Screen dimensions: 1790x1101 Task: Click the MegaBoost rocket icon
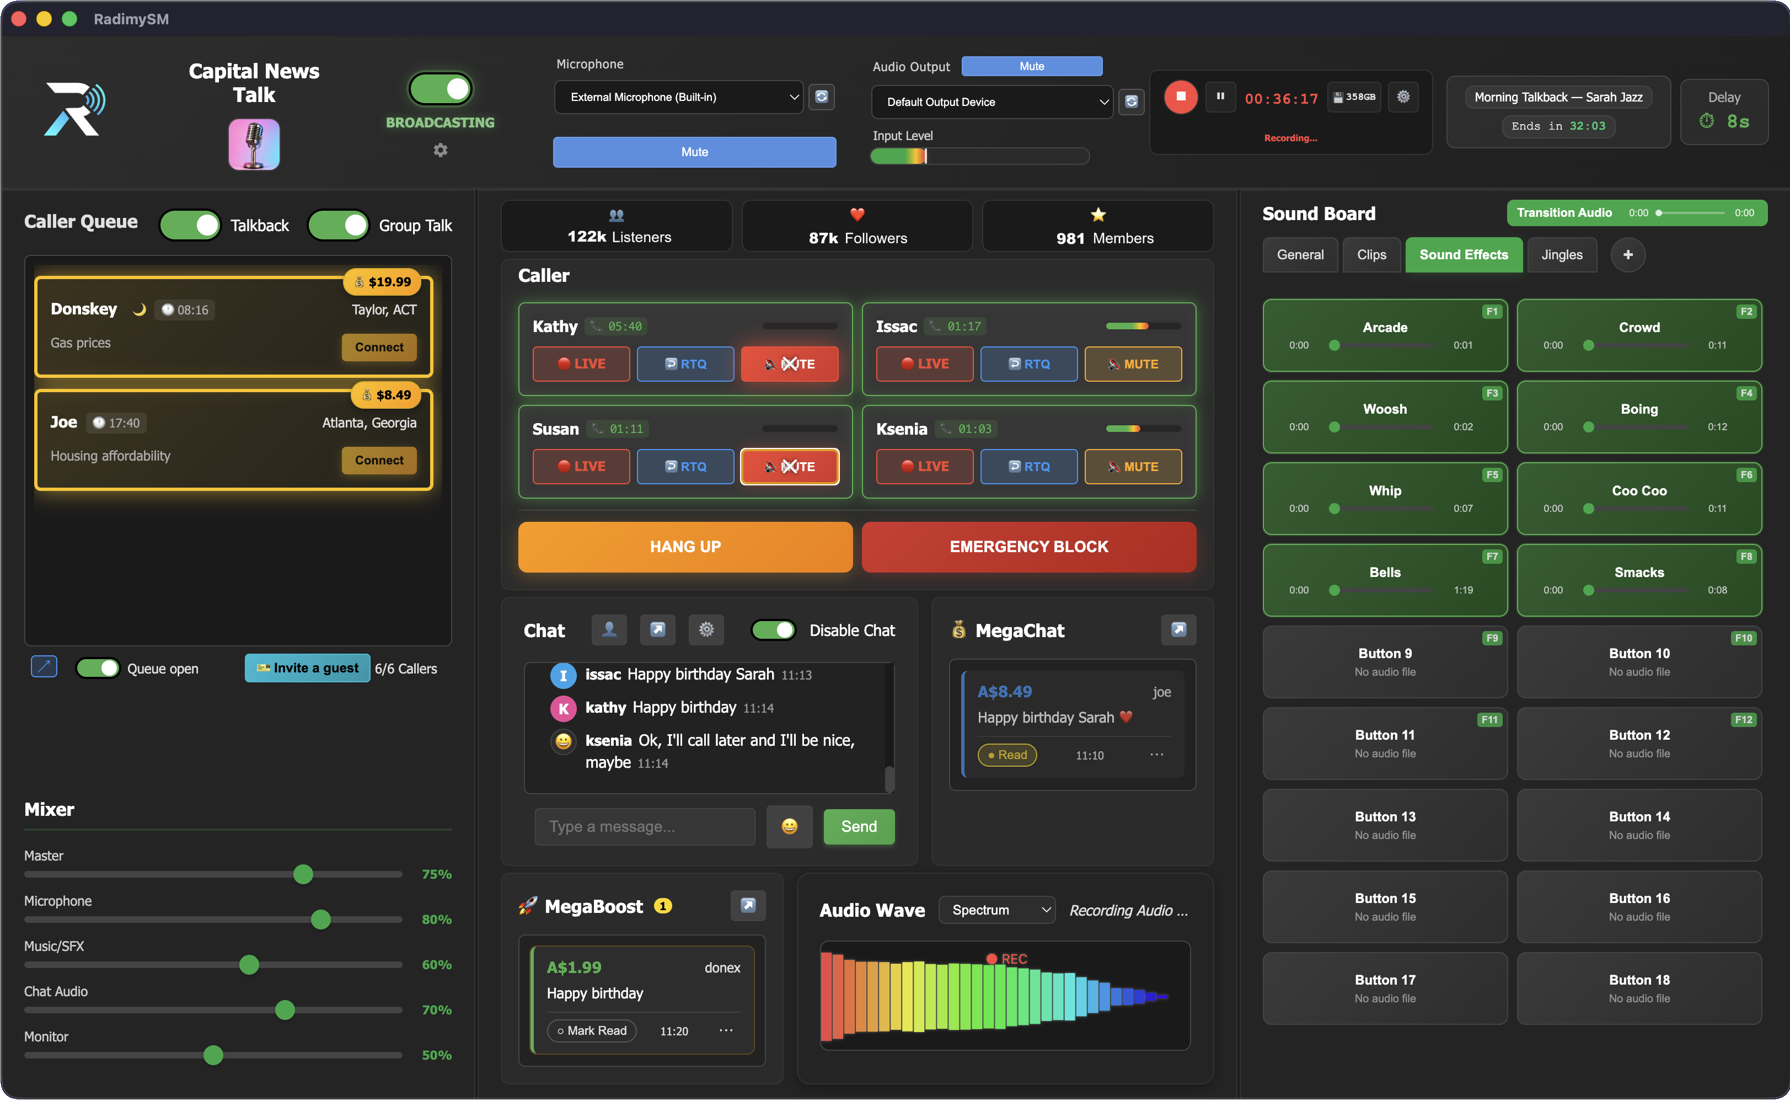click(x=528, y=906)
